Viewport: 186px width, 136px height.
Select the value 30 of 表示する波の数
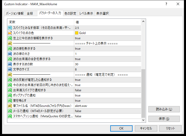[x=77, y=64]
